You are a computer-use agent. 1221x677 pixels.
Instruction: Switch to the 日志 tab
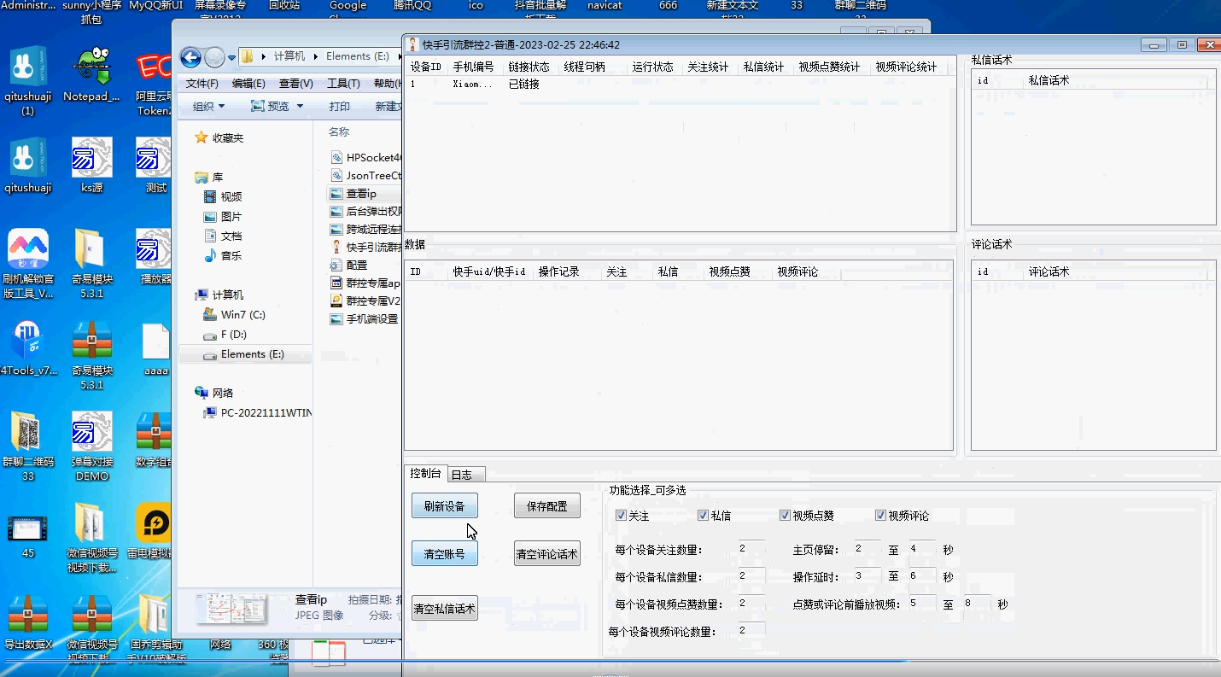[462, 475]
